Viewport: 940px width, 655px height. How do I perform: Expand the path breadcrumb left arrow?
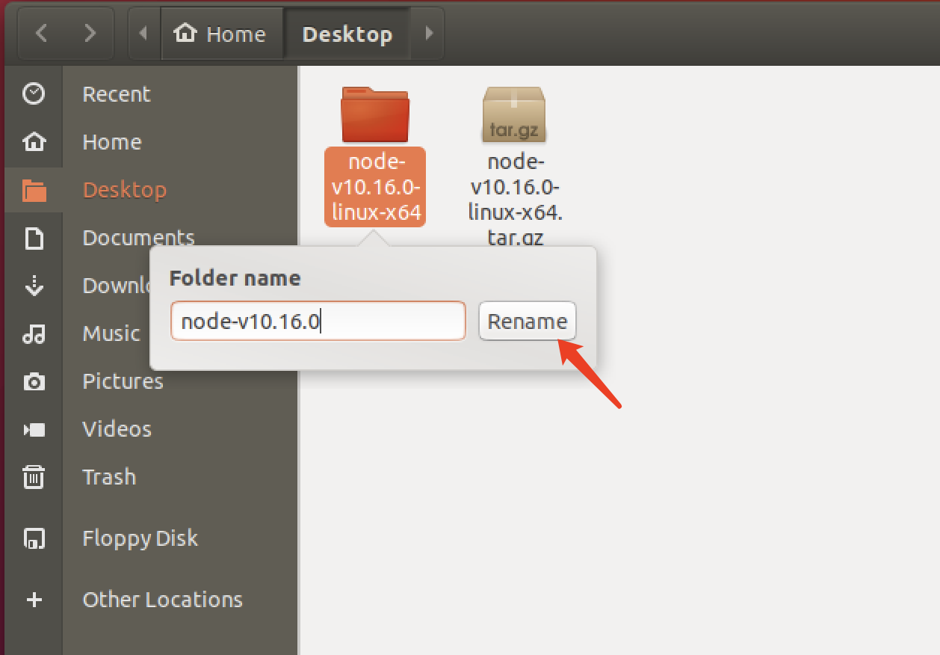[143, 33]
